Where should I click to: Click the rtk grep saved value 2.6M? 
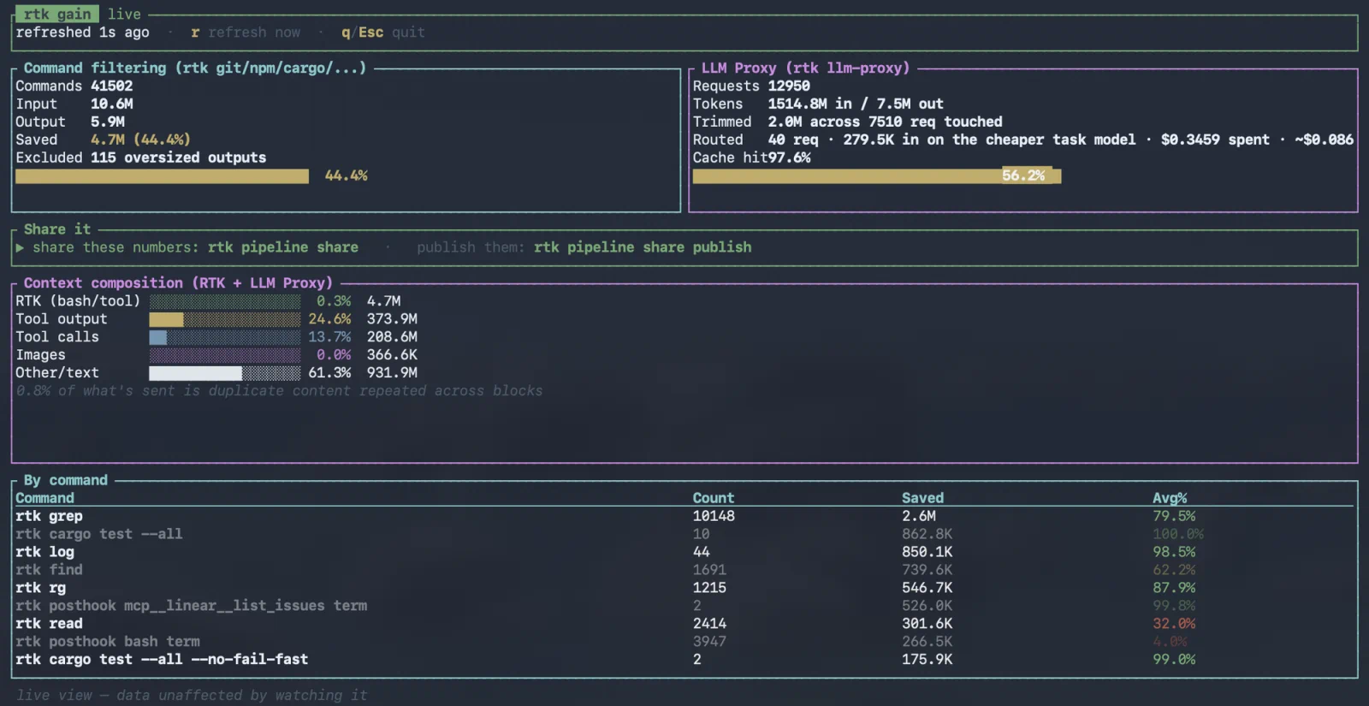point(918,516)
